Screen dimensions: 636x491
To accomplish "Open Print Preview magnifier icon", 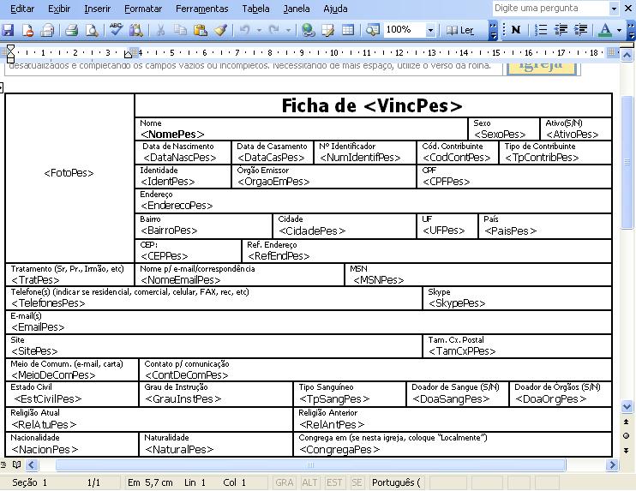I will pyautogui.click(x=92, y=30).
